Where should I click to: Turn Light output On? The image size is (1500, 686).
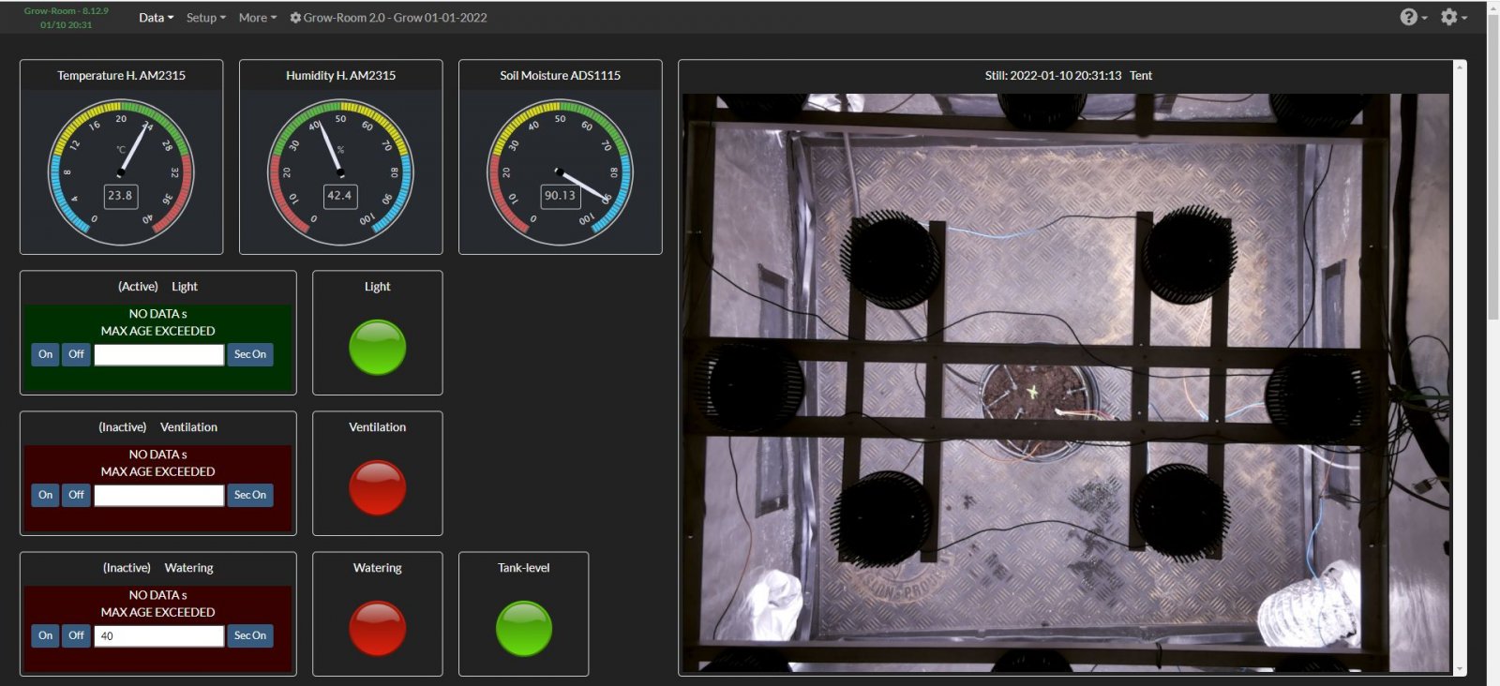(x=45, y=354)
